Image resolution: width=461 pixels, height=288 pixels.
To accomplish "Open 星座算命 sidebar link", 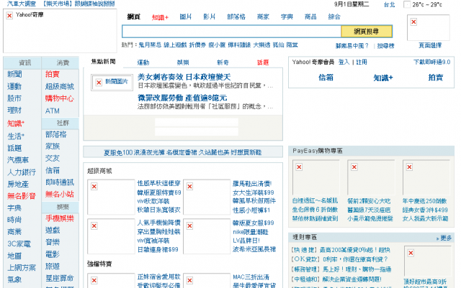I will (60, 278).
